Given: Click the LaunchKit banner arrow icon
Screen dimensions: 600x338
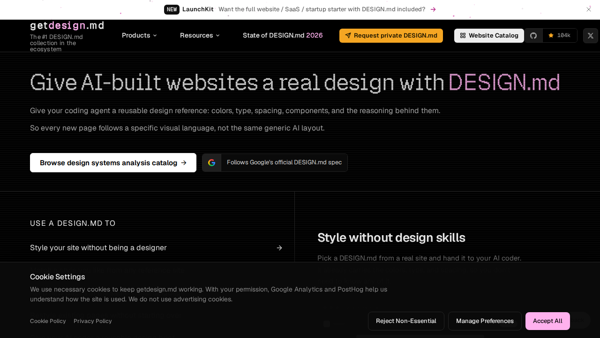Looking at the screenshot, I should click(433, 9).
